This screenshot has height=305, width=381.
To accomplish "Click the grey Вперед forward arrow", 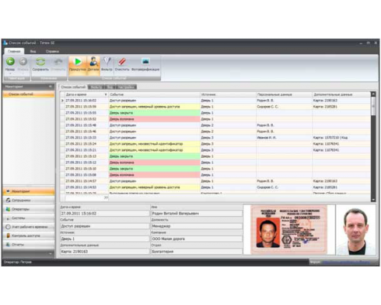I will tap(23, 62).
